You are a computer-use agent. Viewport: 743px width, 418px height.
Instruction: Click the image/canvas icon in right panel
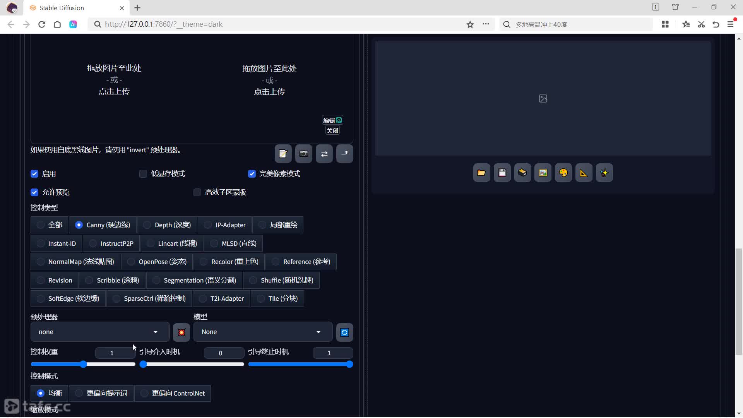[543, 173]
